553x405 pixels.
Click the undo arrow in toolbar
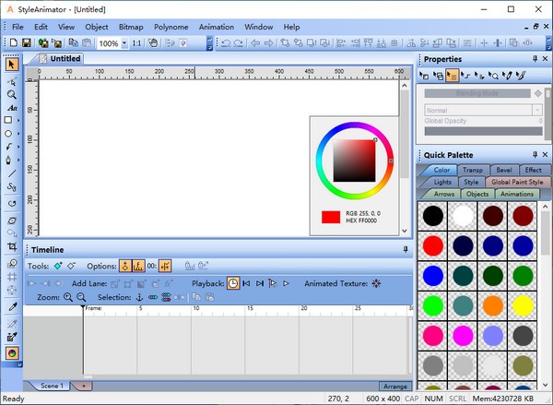(x=226, y=43)
